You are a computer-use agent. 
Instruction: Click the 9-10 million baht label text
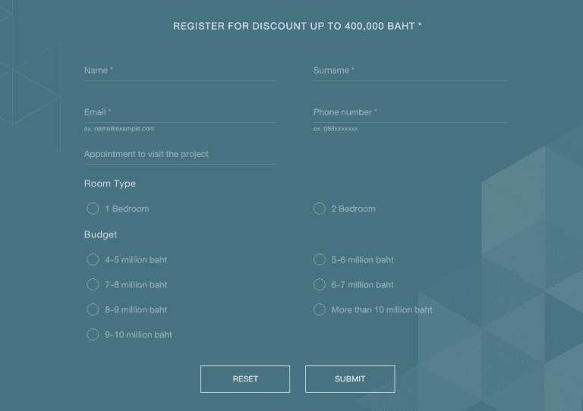(x=138, y=334)
